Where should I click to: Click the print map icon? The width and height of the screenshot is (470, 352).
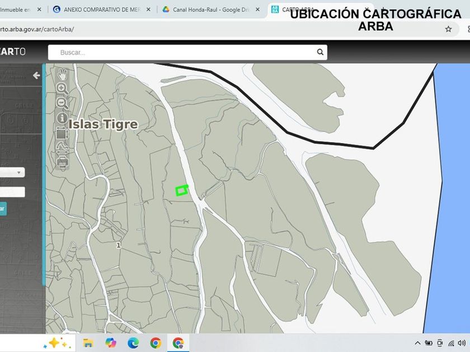62,163
